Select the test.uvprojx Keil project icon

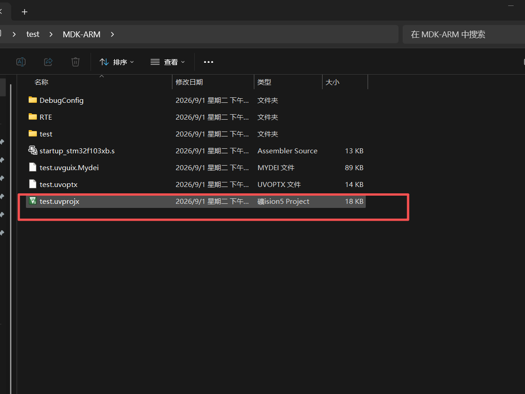[32, 201]
